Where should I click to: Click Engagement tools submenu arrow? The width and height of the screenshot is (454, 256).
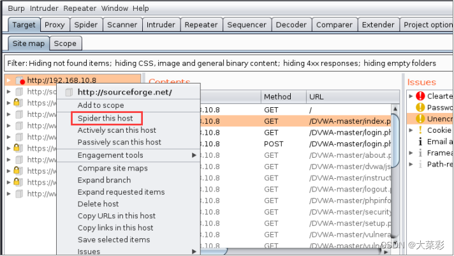[194, 155]
